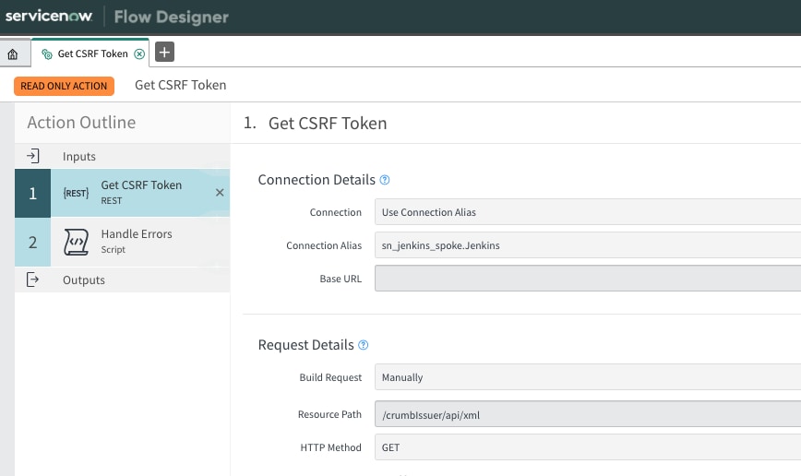
Task: Click the Connection Details heading text
Action: click(317, 180)
